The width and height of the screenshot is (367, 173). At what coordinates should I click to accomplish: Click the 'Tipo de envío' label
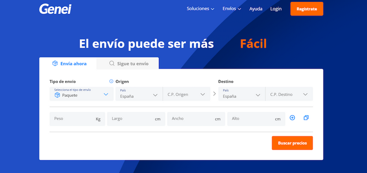(62, 82)
